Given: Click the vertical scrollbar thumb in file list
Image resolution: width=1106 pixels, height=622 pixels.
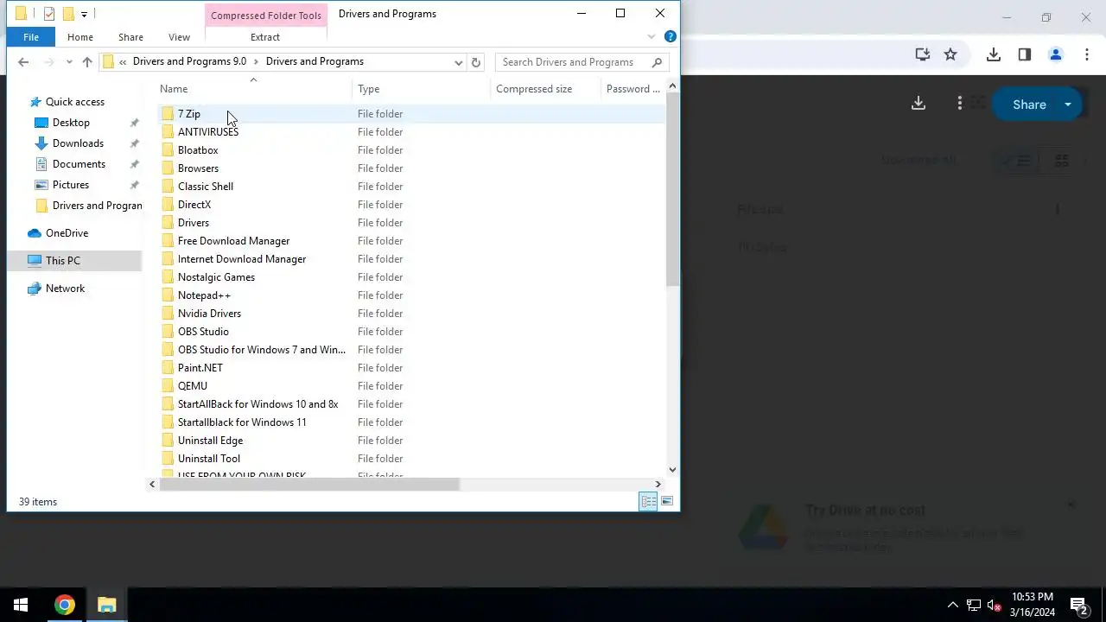Looking at the screenshot, I should (673, 190).
